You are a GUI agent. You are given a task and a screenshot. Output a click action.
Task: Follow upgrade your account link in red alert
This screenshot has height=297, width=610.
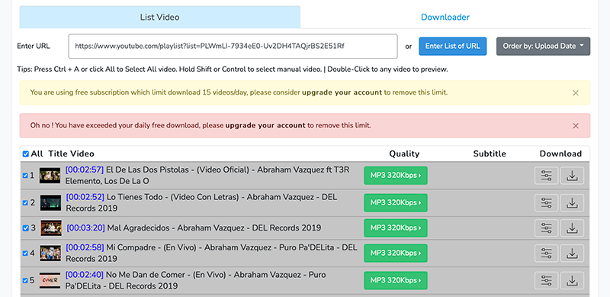(265, 125)
